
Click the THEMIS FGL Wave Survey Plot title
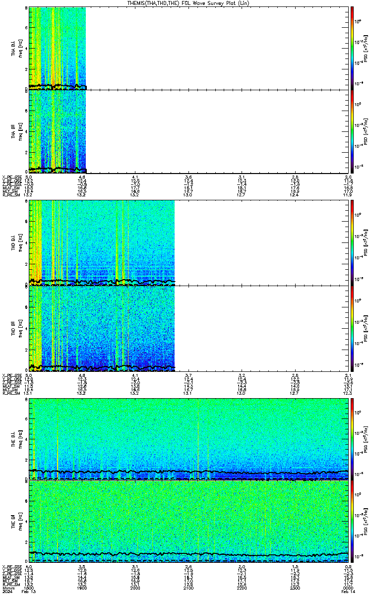pos(188,3)
